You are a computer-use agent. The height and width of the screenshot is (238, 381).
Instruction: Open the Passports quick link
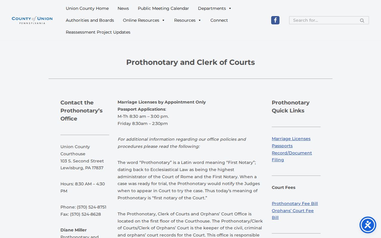pyautogui.click(x=282, y=146)
